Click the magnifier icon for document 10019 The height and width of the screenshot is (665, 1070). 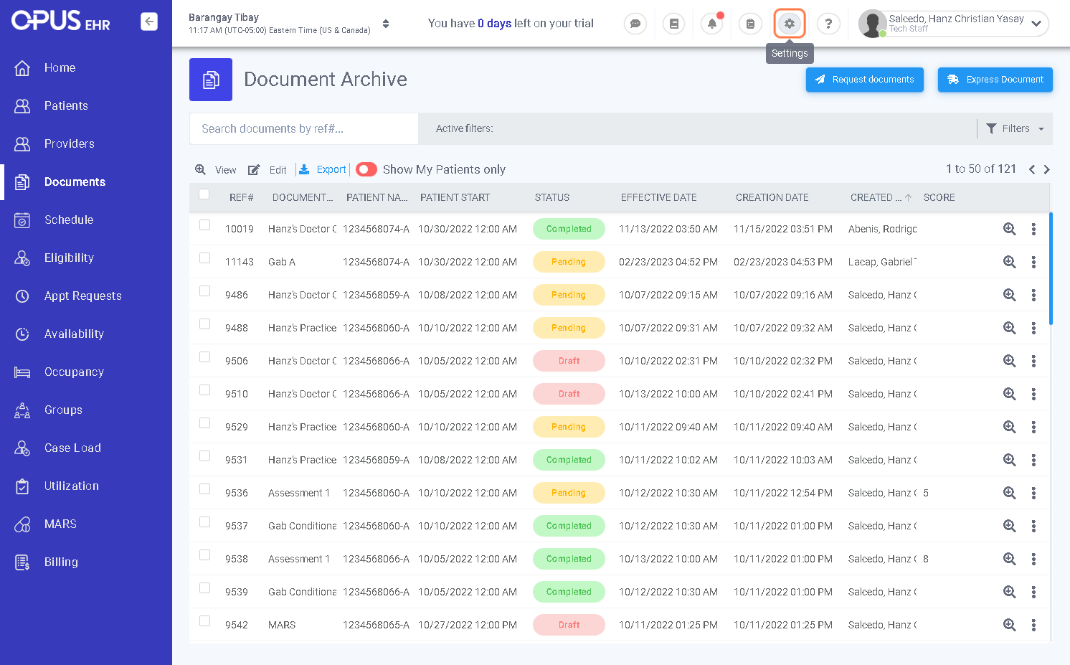(x=1010, y=229)
